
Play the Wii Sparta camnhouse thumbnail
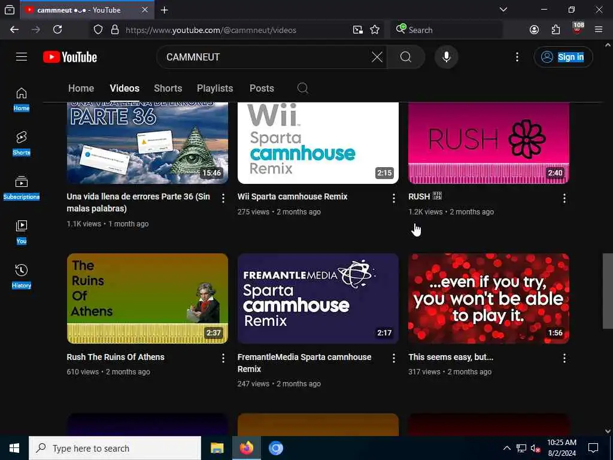(x=318, y=143)
